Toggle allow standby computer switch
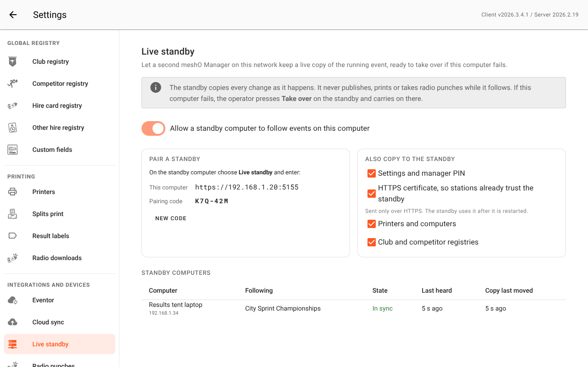The width and height of the screenshot is (588, 367). 153,128
